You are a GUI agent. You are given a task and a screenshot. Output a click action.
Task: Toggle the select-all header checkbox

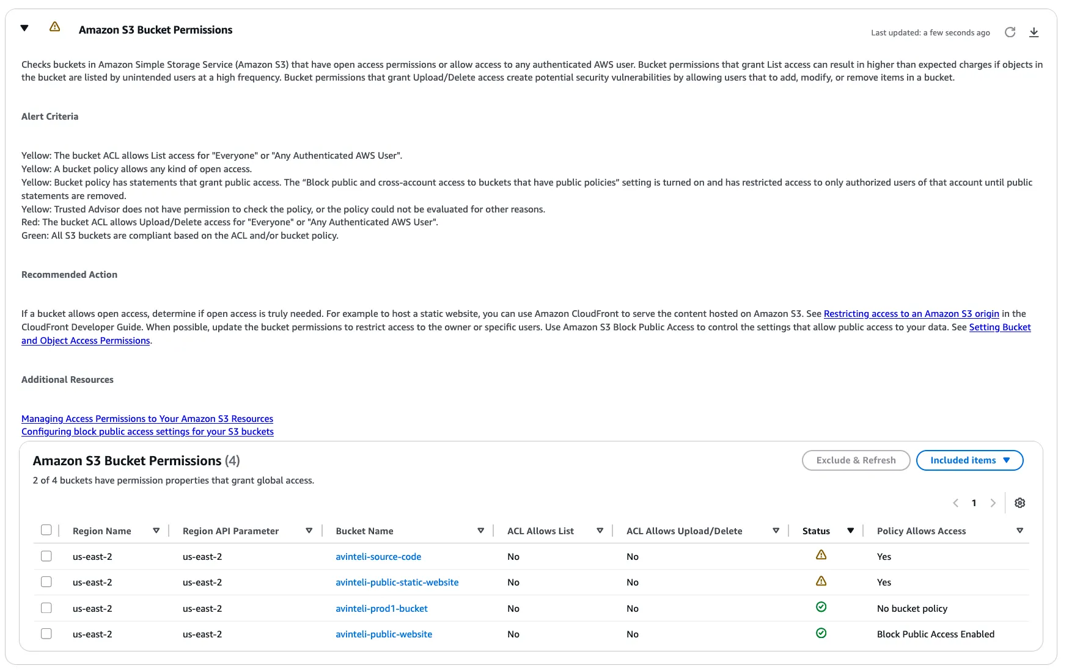tap(46, 530)
